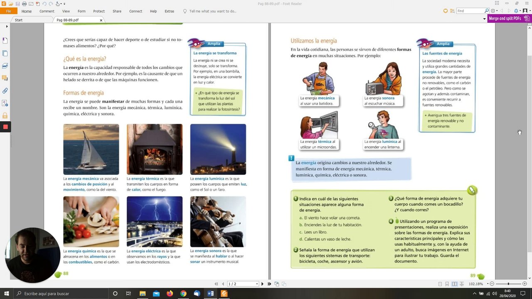532x299 pixels.
Task: Click the taskbar search box
Action: click(x=61, y=294)
